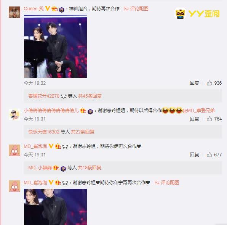Expand 共22条回复 replies

pos(83,132)
